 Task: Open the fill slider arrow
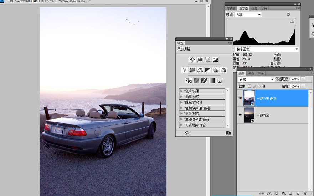[x=303, y=86]
